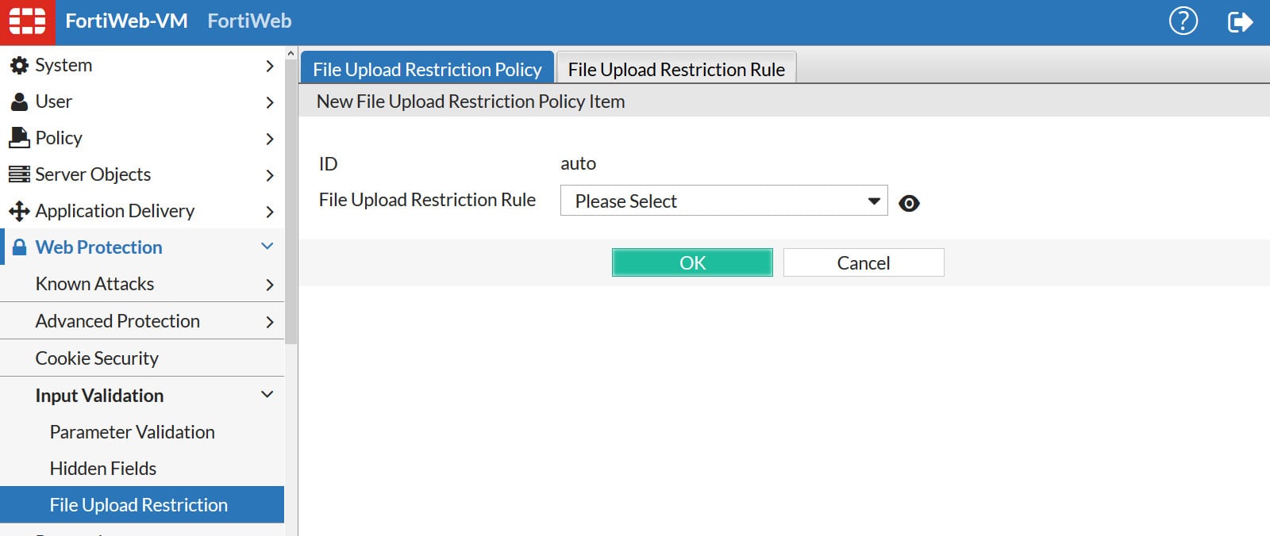Click the Web Protection lock icon
This screenshot has height=536, width=1270.
point(19,247)
